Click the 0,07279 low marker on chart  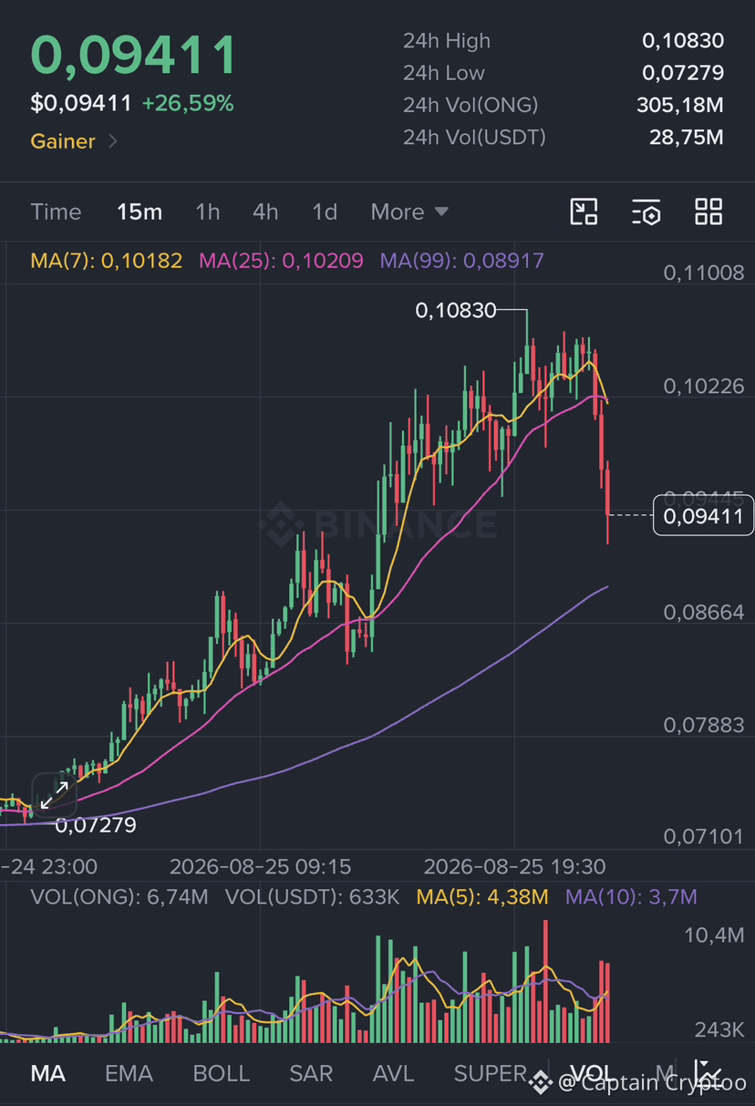point(96,826)
